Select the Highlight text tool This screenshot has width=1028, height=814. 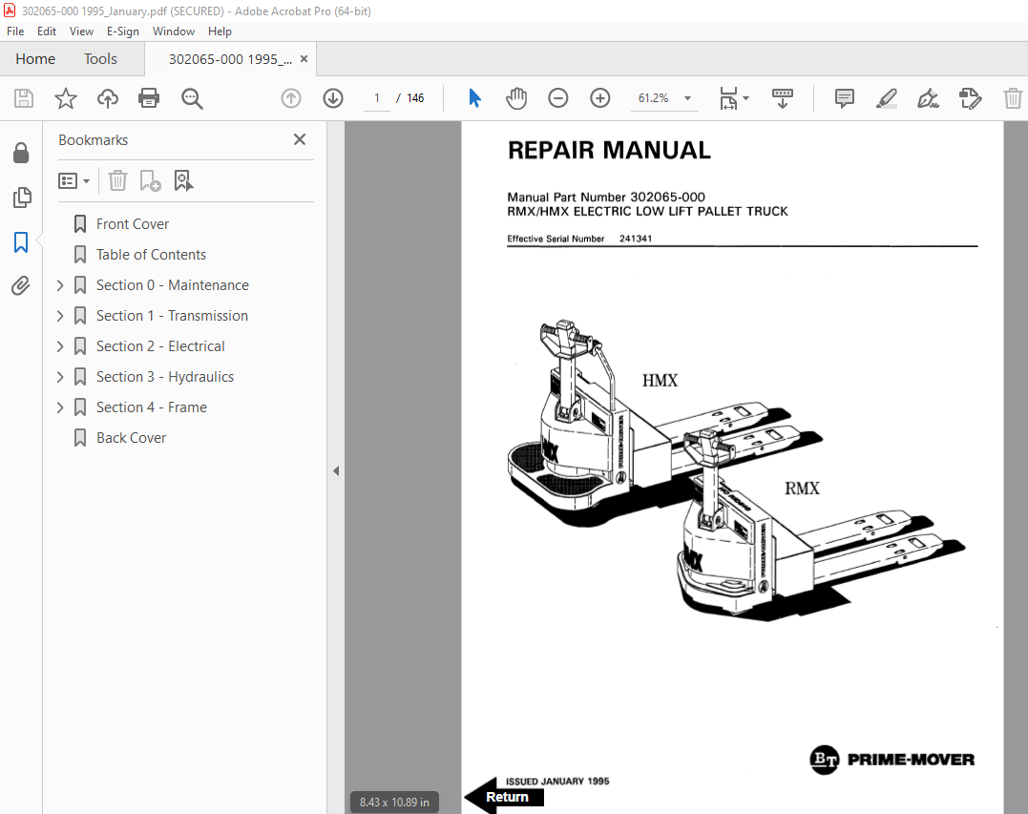point(887,98)
